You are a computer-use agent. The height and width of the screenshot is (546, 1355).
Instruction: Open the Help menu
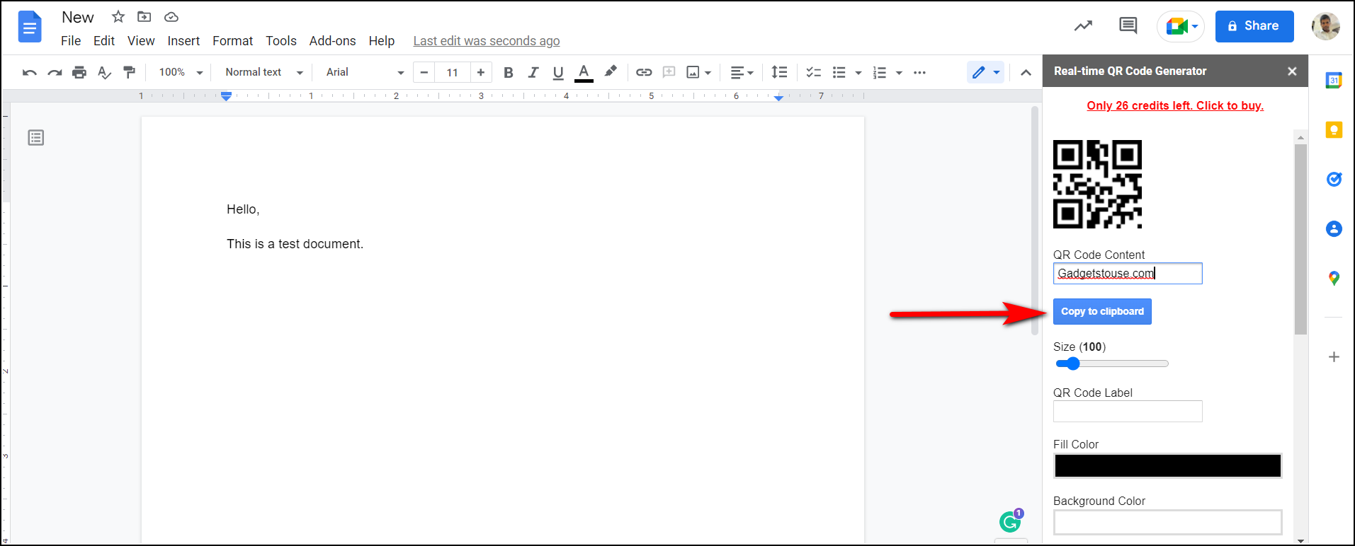point(381,41)
